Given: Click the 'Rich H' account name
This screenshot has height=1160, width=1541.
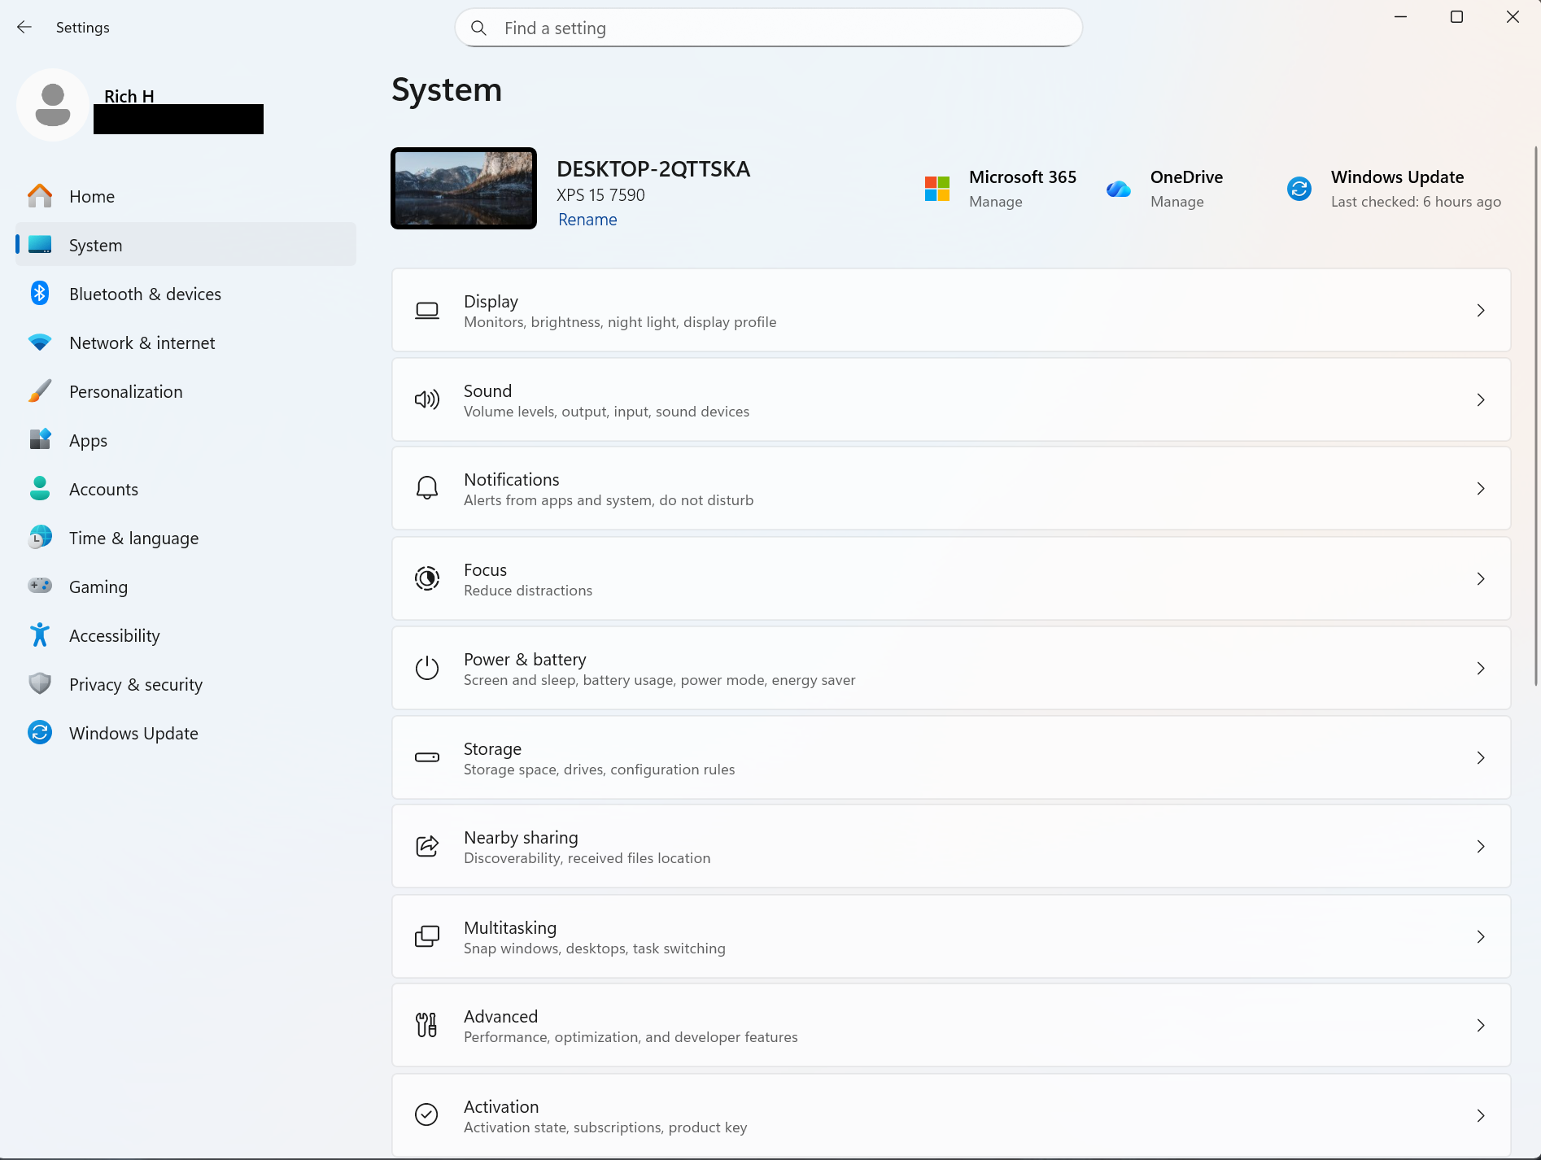Looking at the screenshot, I should [129, 96].
